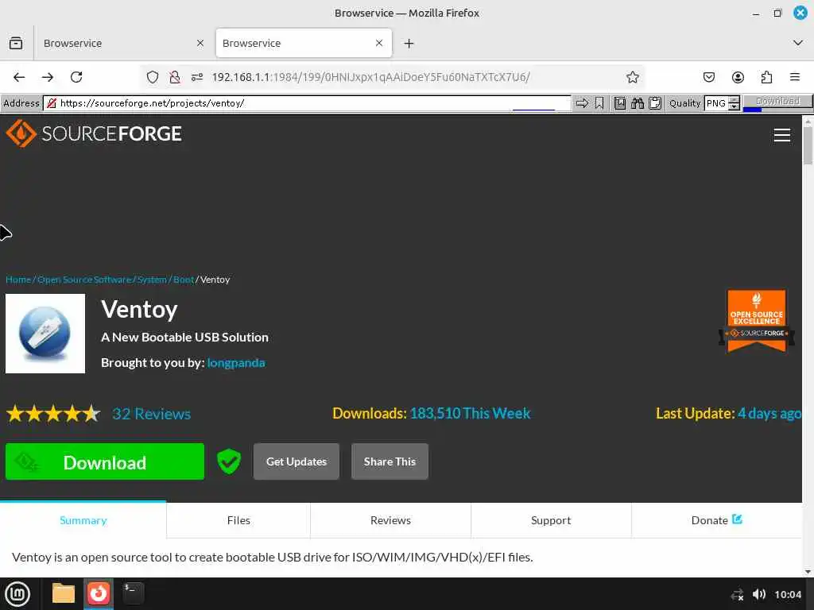
Task: Open the Firefox application hamburger menu
Action: (795, 77)
